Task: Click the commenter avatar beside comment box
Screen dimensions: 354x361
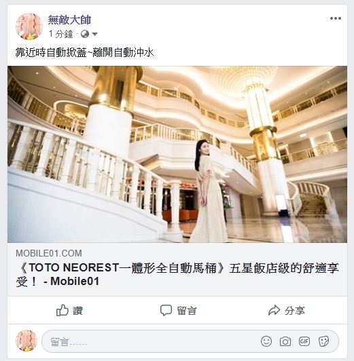Action: pyautogui.click(x=26, y=341)
